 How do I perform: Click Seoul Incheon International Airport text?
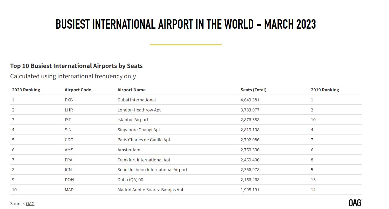coord(152,170)
